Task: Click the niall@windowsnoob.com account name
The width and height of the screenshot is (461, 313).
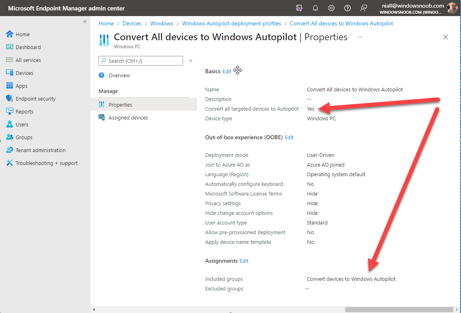Action: click(x=413, y=6)
